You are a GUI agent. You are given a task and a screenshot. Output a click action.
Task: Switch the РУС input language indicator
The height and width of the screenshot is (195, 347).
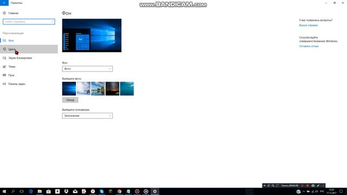[x=322, y=191]
